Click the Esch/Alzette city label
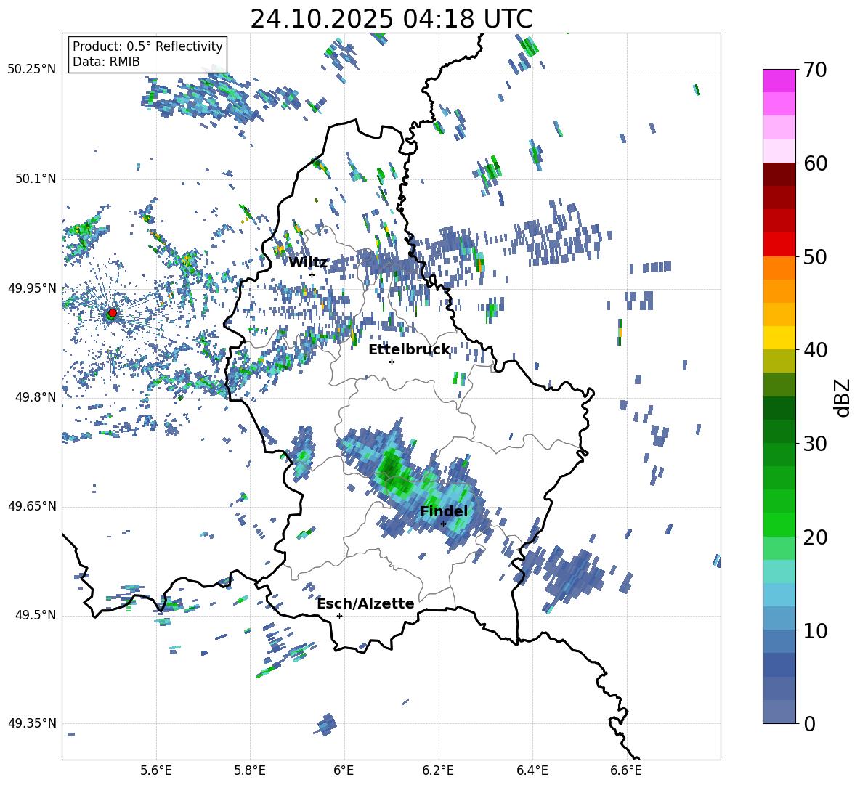 coord(366,603)
